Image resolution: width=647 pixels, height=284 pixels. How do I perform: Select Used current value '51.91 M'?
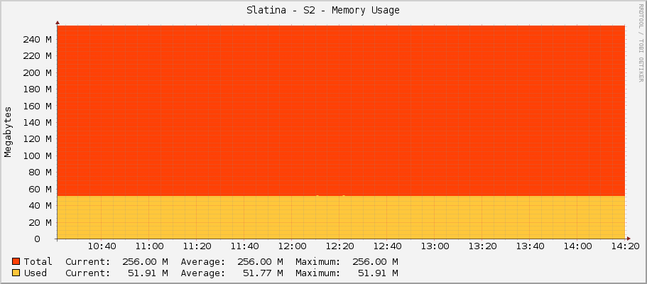pos(148,273)
